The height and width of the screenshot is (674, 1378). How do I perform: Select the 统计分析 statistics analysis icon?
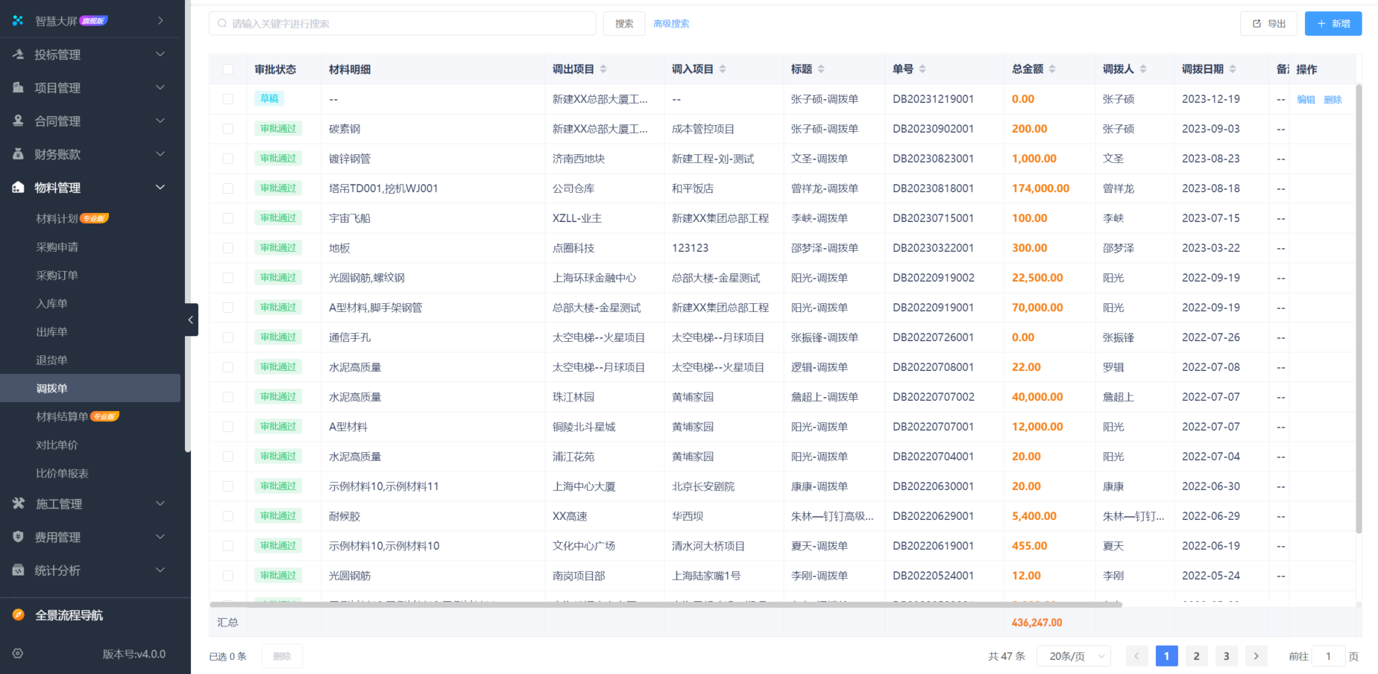pyautogui.click(x=19, y=570)
